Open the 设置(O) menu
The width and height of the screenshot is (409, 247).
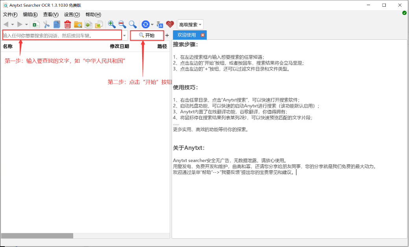pos(72,15)
